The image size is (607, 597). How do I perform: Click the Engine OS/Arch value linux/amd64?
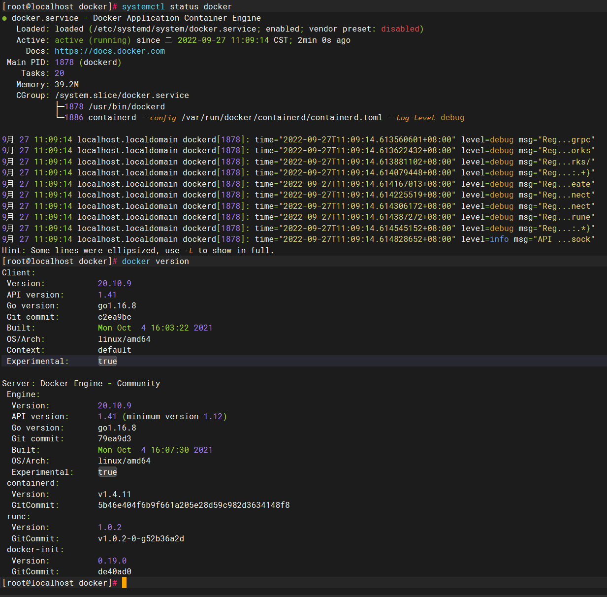tap(124, 461)
